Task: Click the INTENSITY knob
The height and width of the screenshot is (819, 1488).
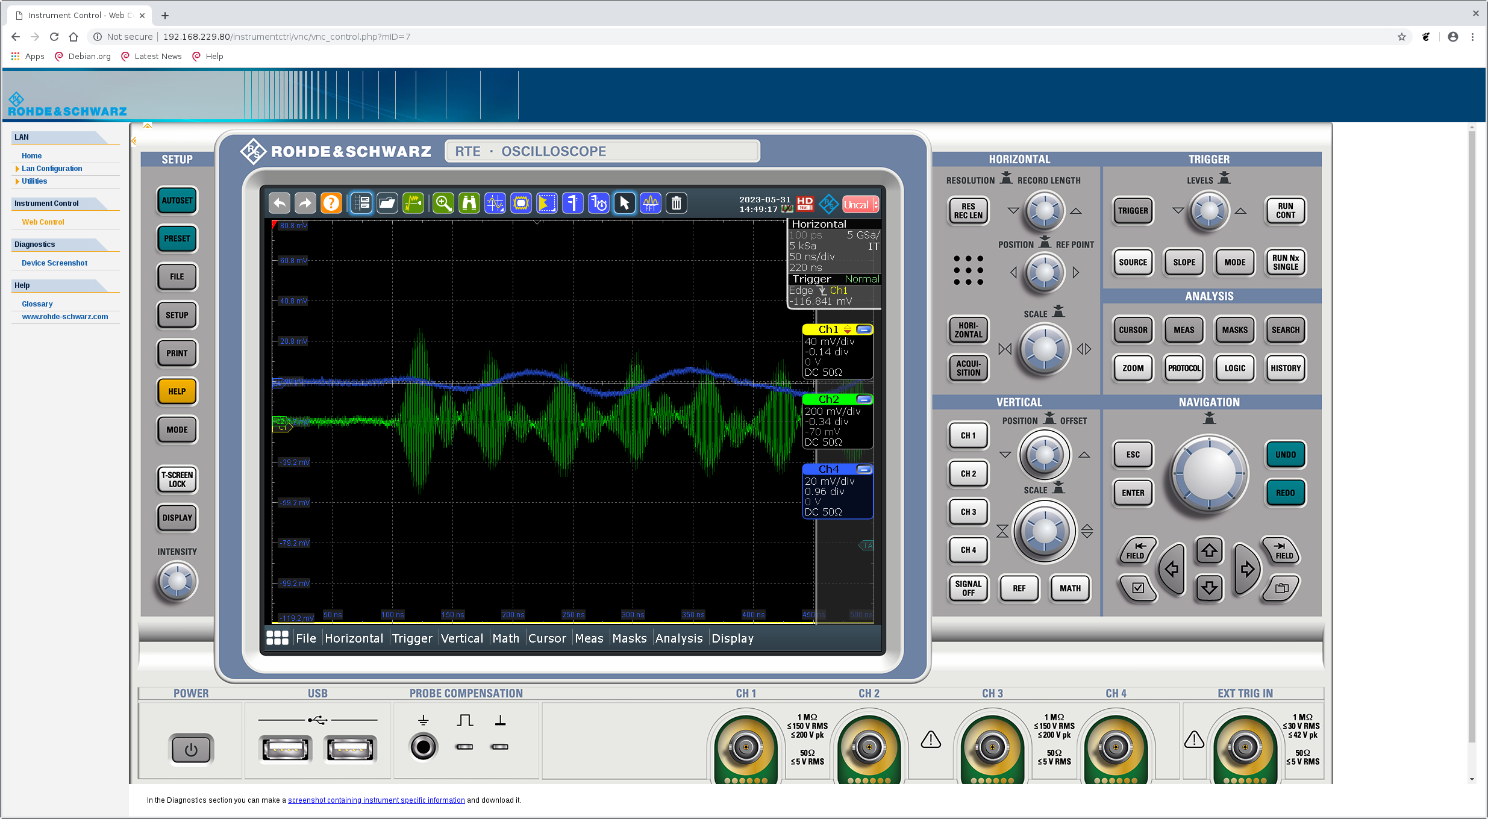Action: (177, 582)
